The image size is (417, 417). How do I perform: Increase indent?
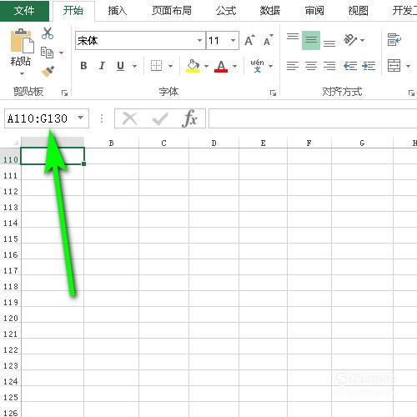coord(369,66)
